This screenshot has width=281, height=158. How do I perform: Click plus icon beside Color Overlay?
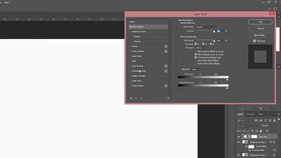click(x=166, y=66)
